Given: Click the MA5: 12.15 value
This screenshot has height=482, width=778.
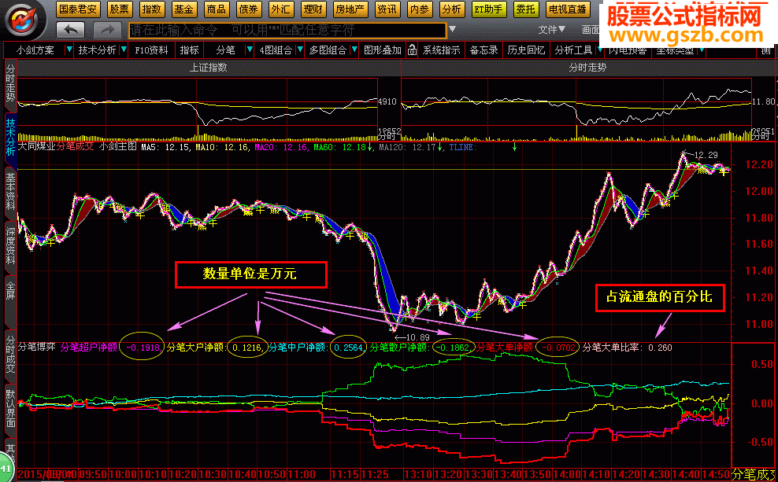Looking at the screenshot, I should (x=165, y=147).
